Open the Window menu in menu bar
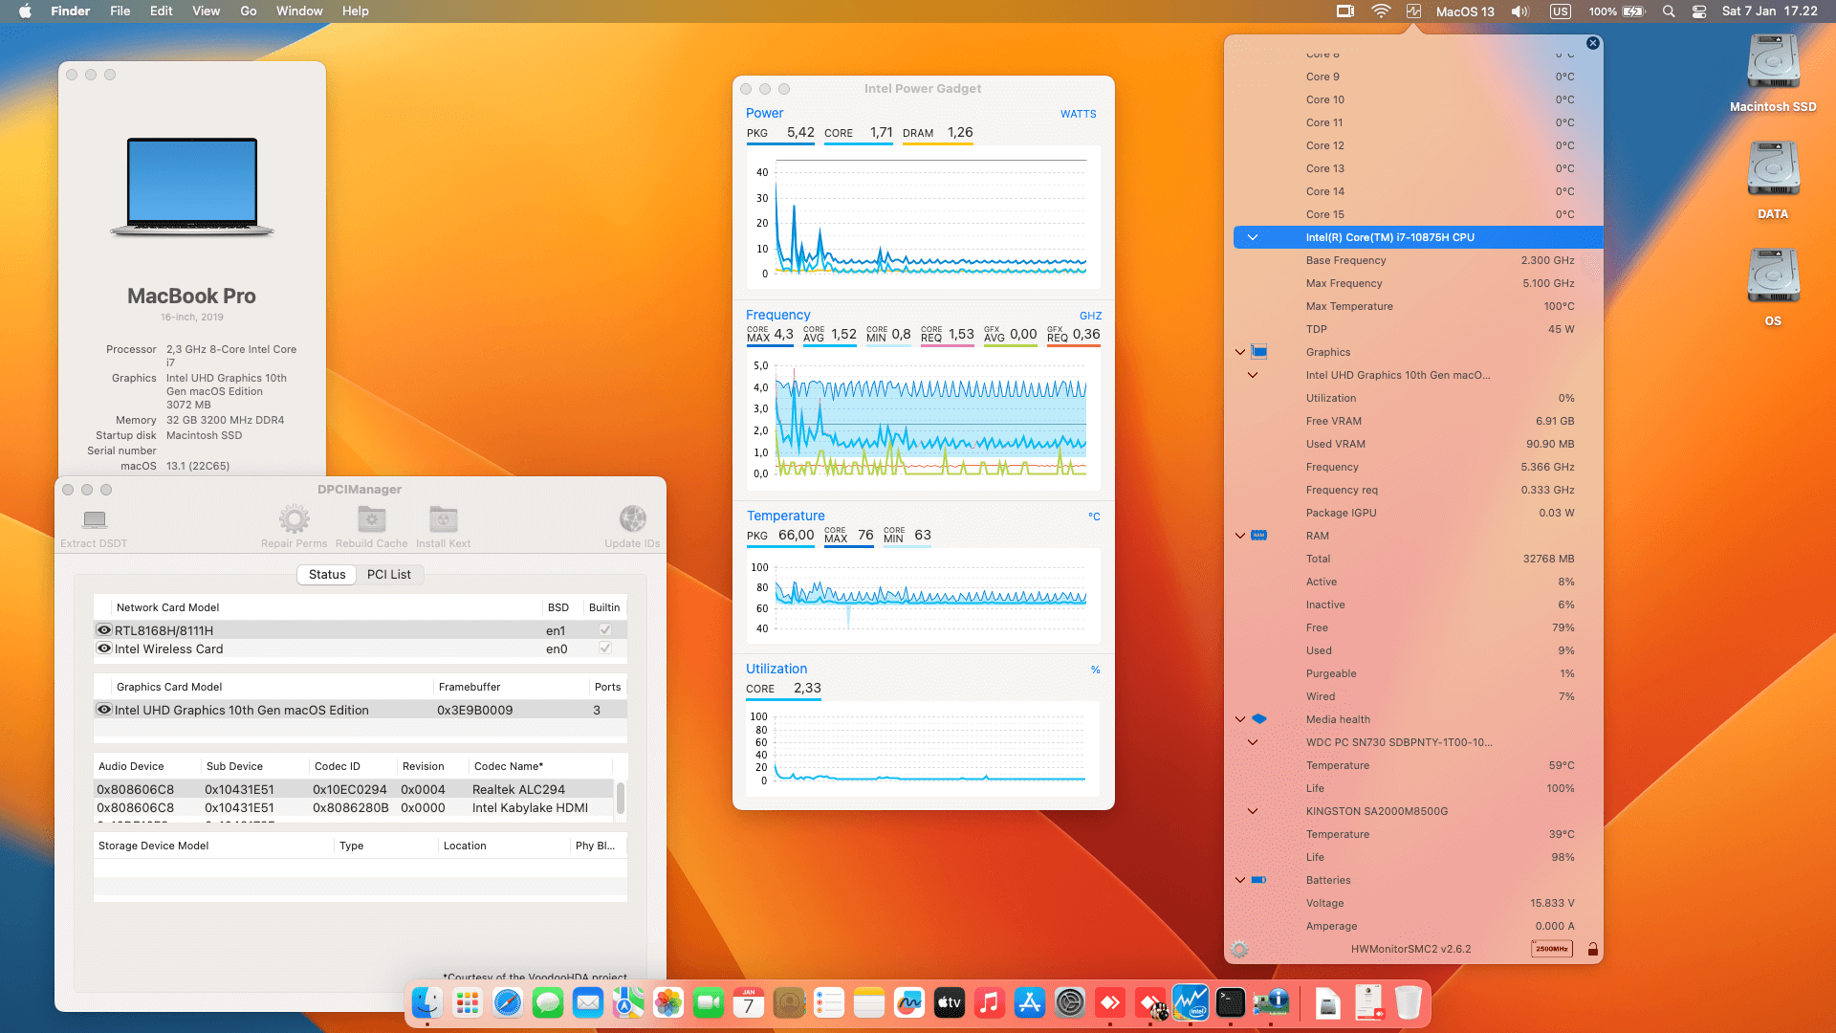This screenshot has width=1836, height=1033. pyautogui.click(x=299, y=11)
